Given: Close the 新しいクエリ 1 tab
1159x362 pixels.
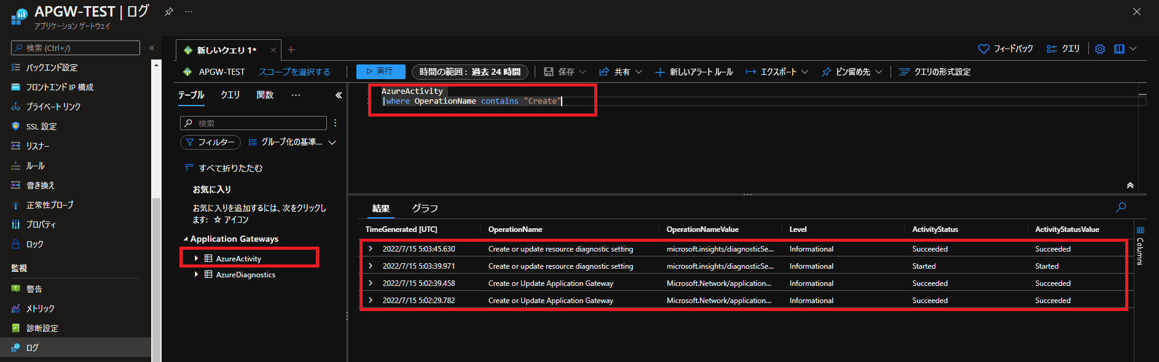Looking at the screenshot, I should tap(273, 50).
